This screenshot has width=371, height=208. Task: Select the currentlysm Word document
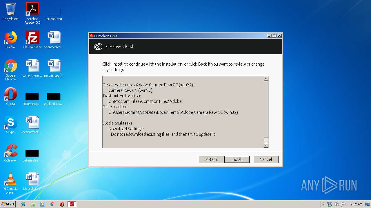[x=32, y=68]
